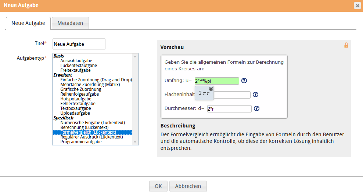Screen dimensions: 363x196
Task: Click the Durchmesser formula input field
Action: (229, 109)
